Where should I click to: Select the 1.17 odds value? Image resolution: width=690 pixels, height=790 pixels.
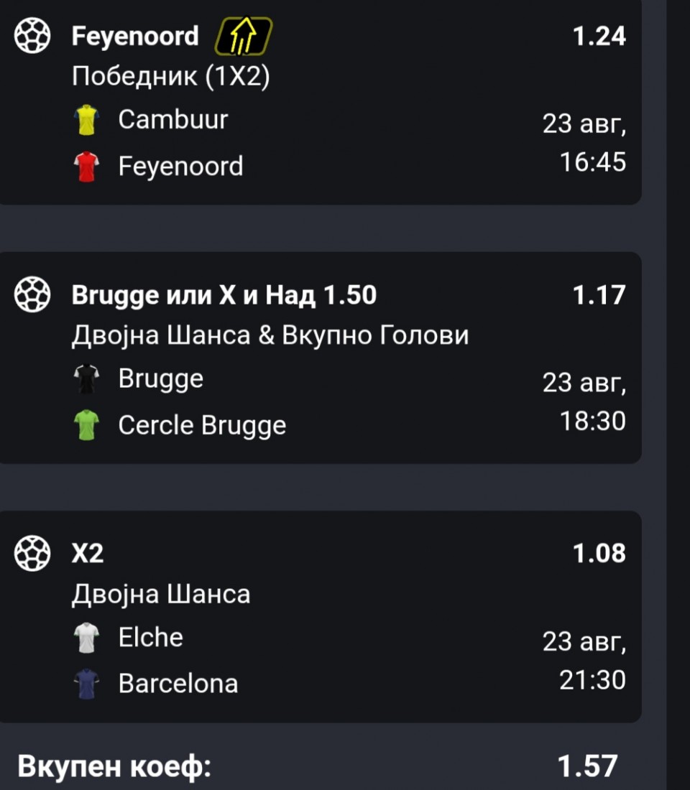[599, 295]
